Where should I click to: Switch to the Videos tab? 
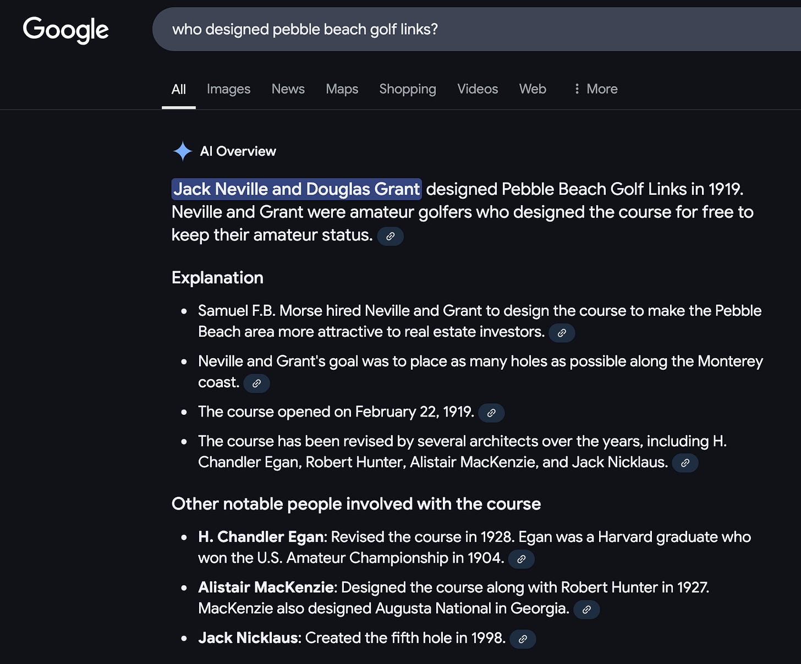pyautogui.click(x=478, y=89)
